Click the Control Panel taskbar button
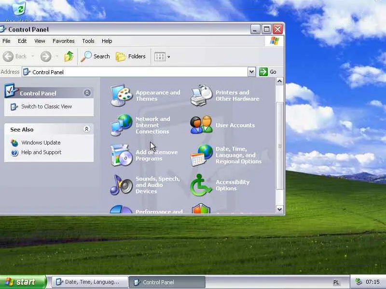 [167, 282]
